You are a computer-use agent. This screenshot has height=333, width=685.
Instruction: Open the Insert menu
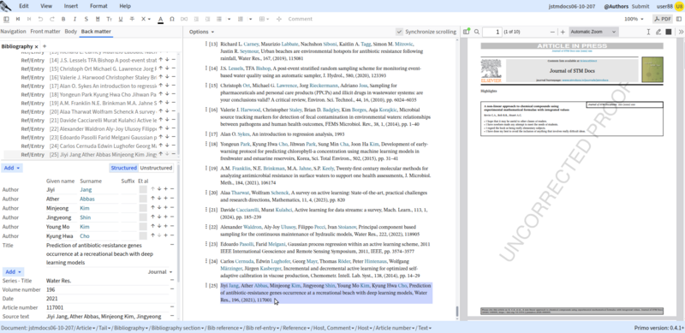71,6
